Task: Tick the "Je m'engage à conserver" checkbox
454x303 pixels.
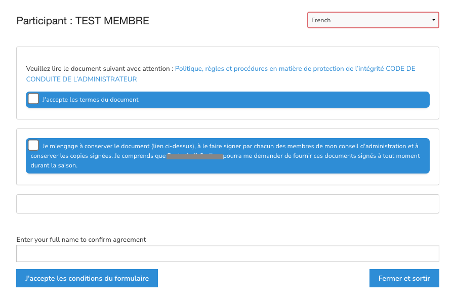Action: click(x=33, y=146)
